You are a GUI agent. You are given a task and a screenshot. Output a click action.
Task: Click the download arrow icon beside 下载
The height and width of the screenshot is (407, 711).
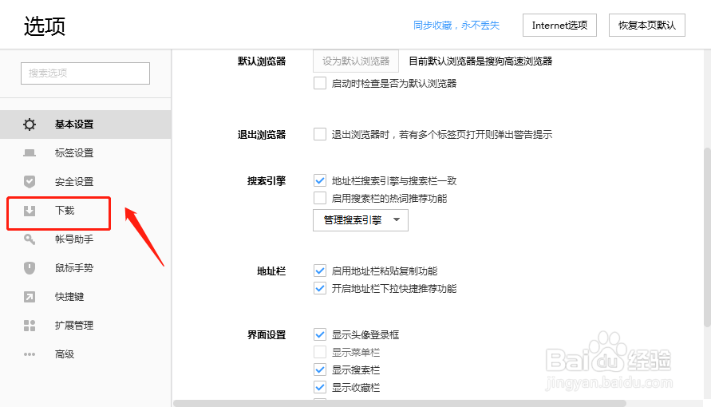click(30, 211)
